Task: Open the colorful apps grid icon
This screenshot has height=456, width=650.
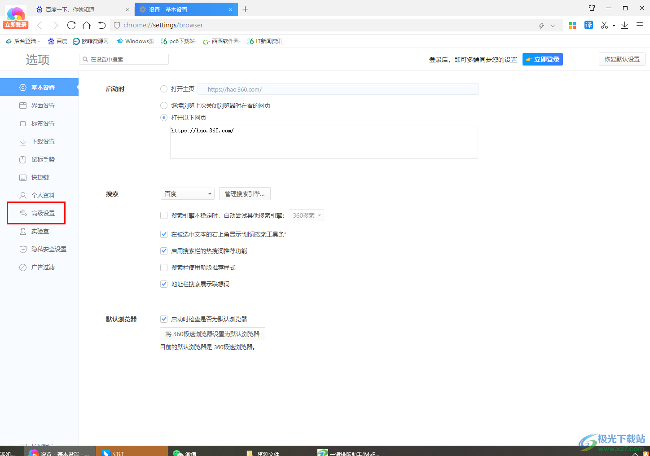Action: [x=572, y=25]
